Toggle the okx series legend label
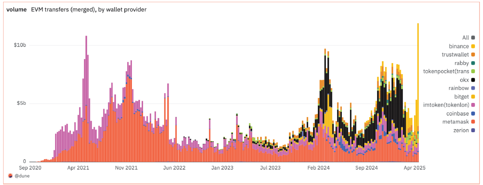The width and height of the screenshot is (483, 185). coord(465,80)
